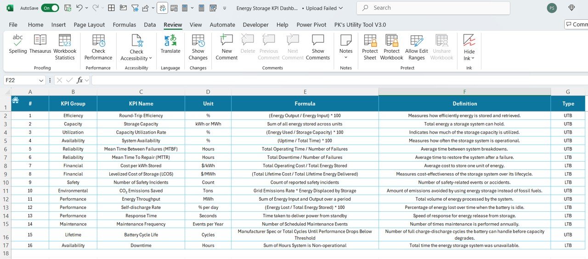Click the home icon in cell A1
This screenshot has width=588, height=259.
(x=15, y=100)
